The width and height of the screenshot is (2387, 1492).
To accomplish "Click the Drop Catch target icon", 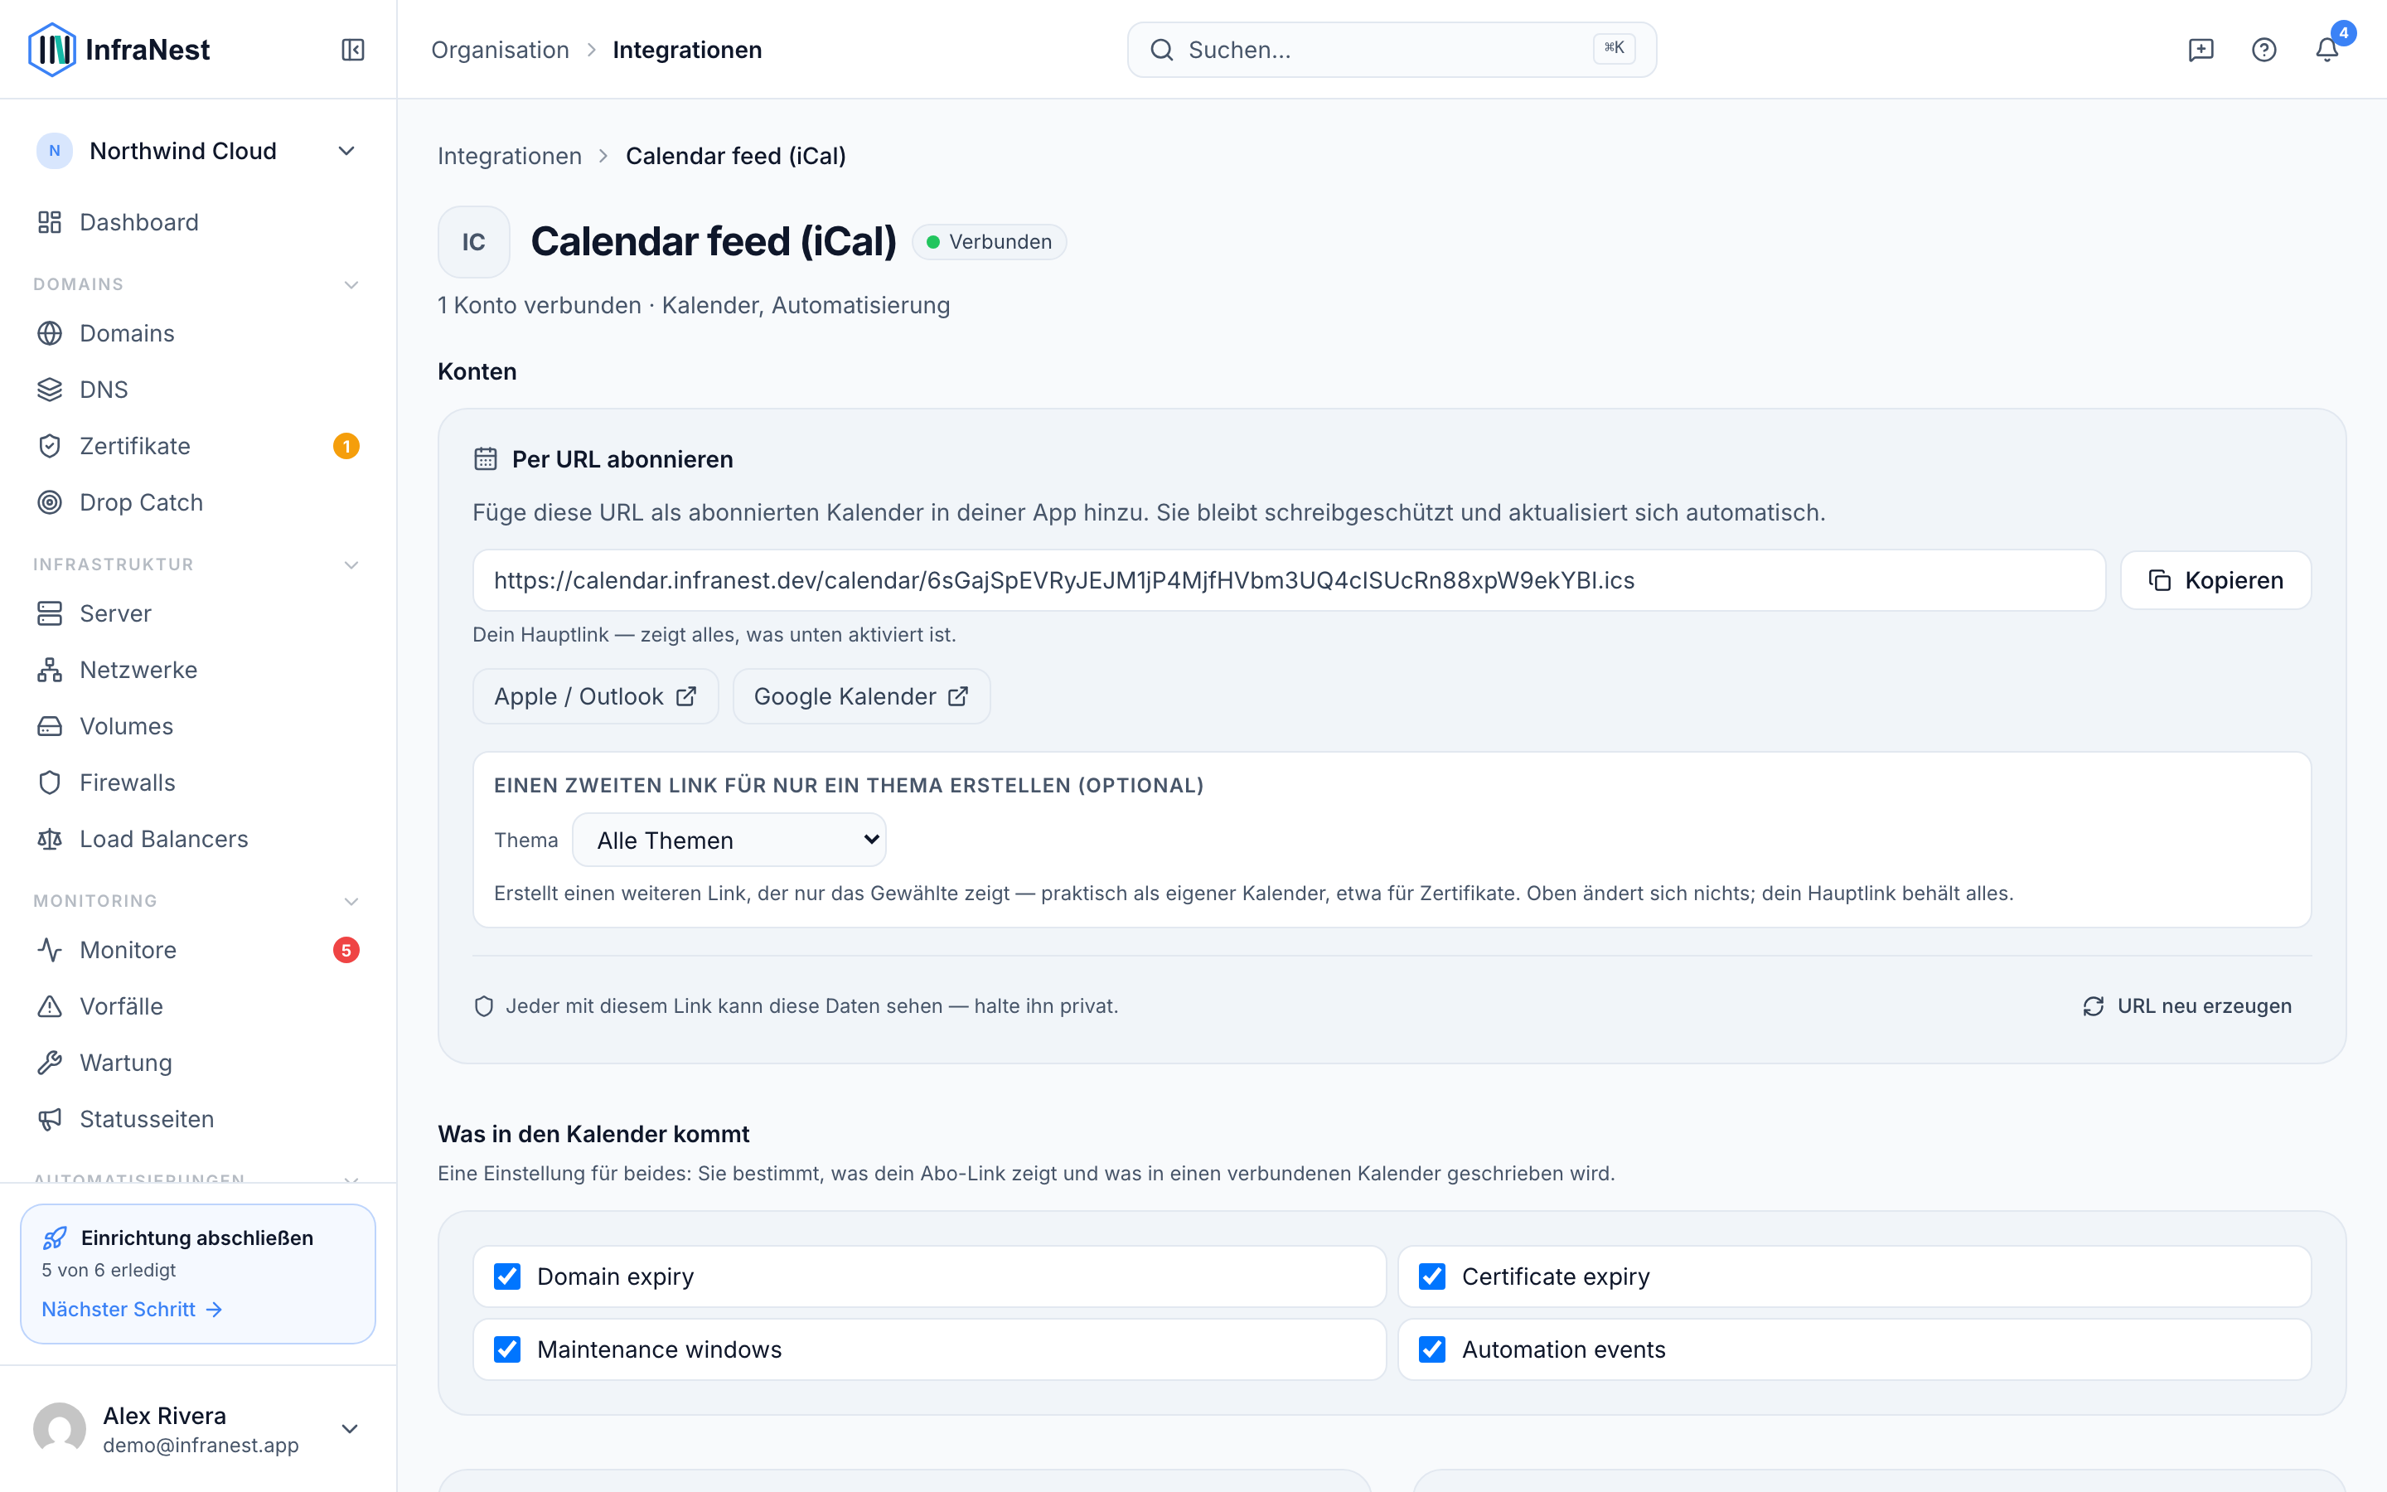I will click(50, 502).
